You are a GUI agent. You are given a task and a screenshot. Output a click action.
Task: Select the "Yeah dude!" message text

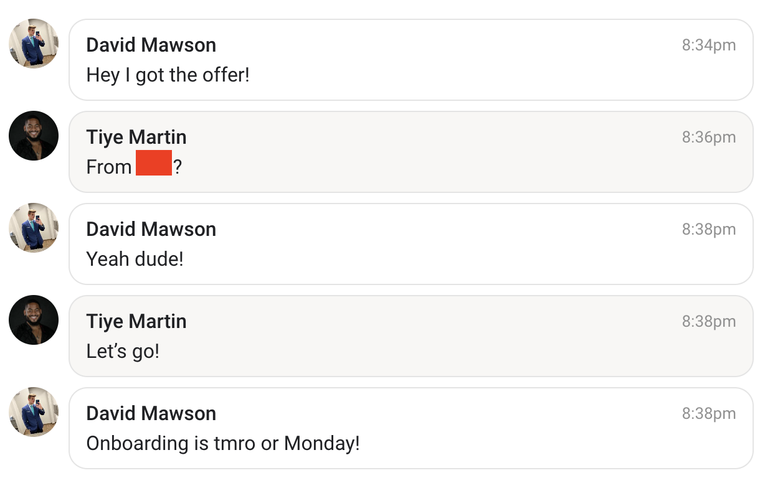pyautogui.click(x=135, y=259)
